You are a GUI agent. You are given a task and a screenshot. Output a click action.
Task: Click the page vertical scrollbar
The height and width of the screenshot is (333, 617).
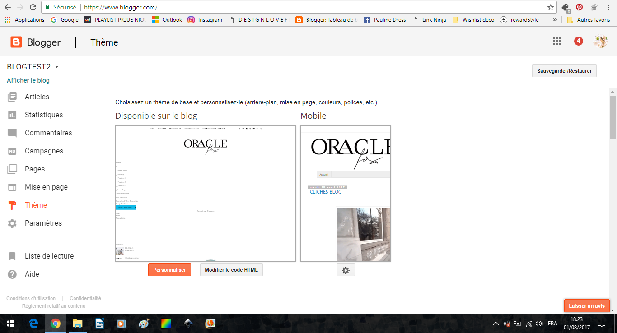point(612,117)
